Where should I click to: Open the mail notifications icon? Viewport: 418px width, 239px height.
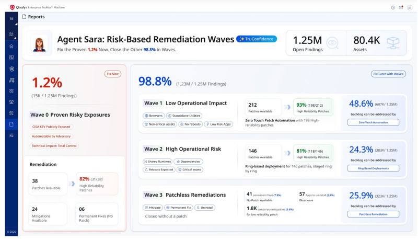pos(401,7)
